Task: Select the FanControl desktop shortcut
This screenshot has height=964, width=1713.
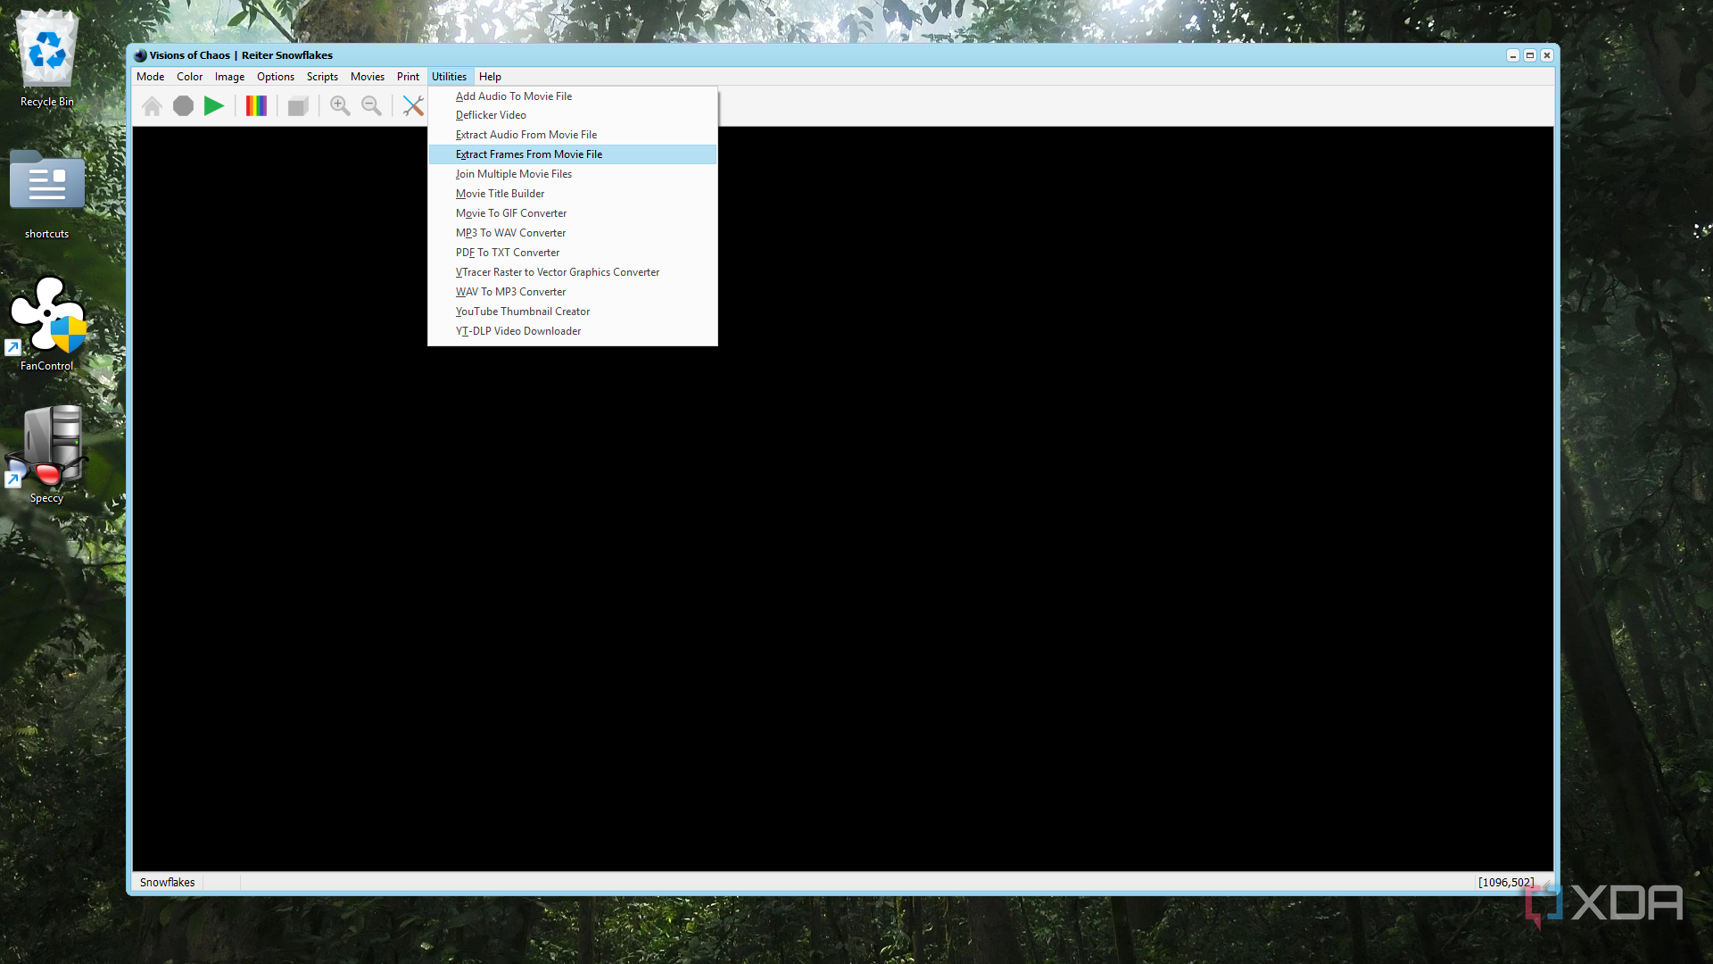Action: pyautogui.click(x=46, y=323)
